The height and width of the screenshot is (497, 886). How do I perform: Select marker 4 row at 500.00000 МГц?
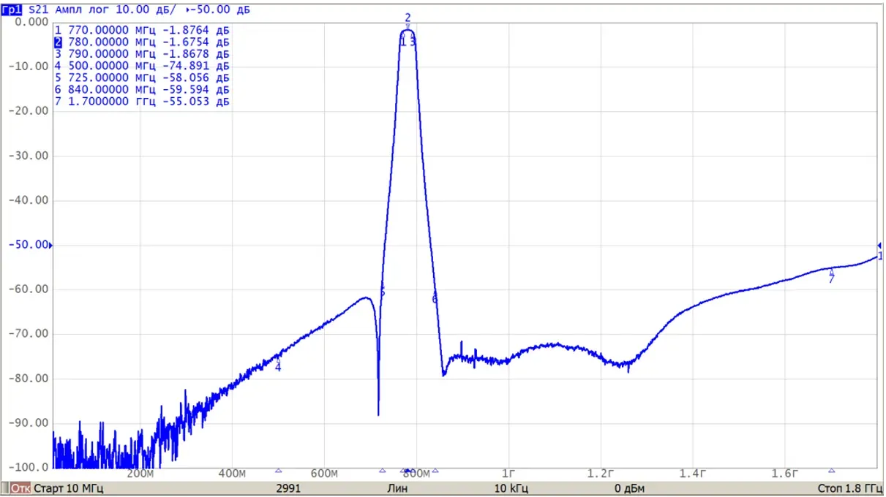142,66
